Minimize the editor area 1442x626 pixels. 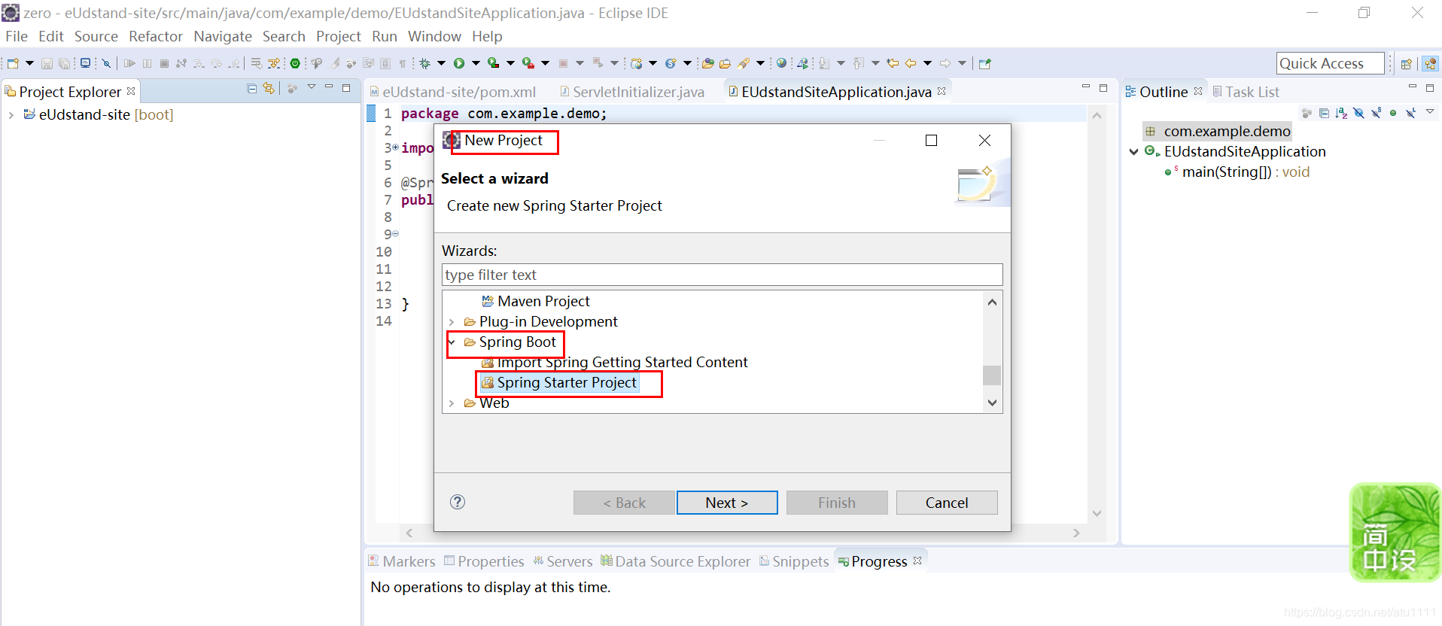(x=1086, y=87)
